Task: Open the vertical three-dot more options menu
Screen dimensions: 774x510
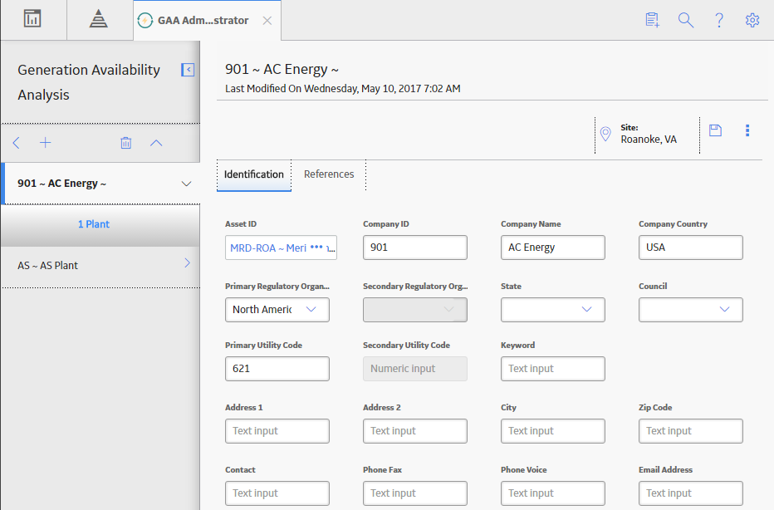Action: pyautogui.click(x=747, y=130)
